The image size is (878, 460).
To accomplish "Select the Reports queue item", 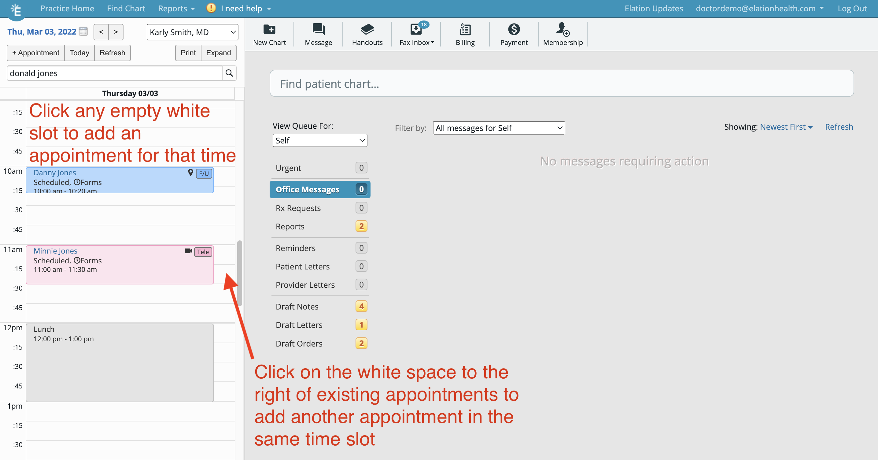I will pyautogui.click(x=320, y=225).
